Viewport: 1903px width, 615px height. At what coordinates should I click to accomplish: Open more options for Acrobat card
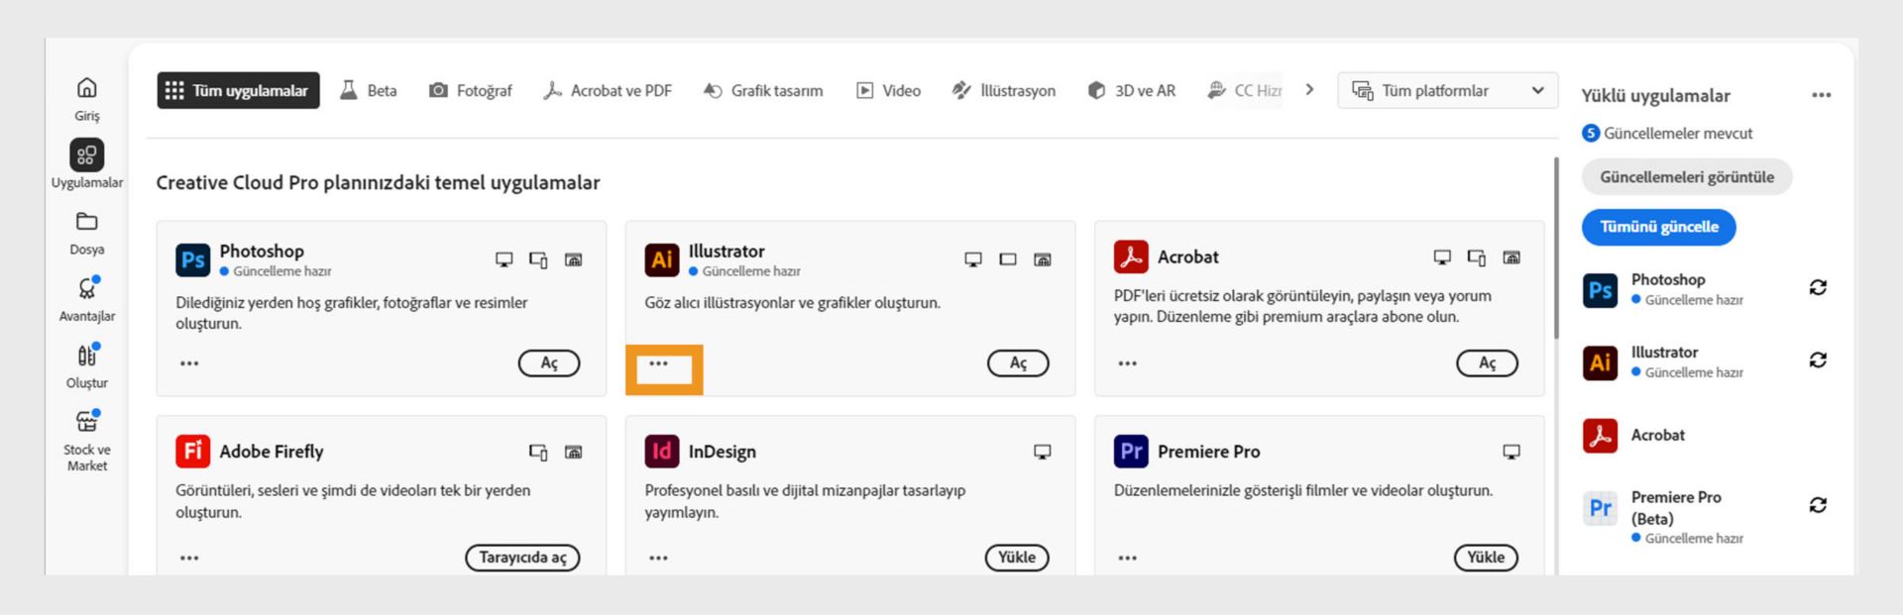pyautogui.click(x=1127, y=363)
